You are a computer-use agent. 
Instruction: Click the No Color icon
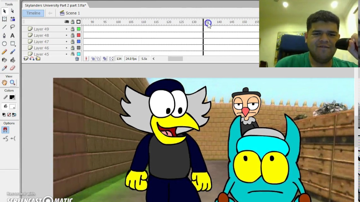9,115
